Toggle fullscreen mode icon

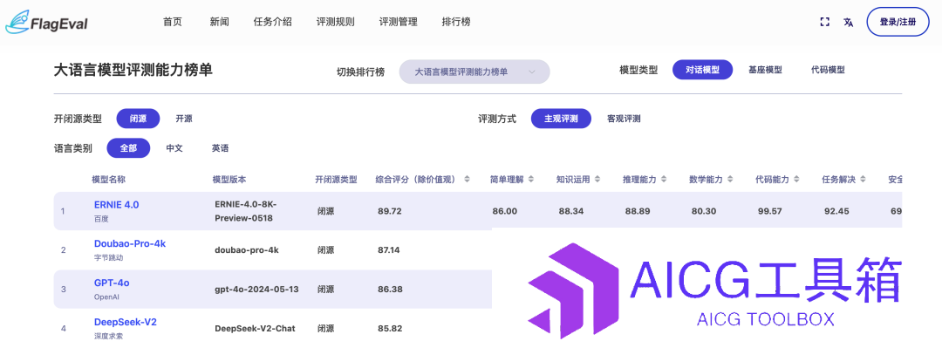pos(825,22)
